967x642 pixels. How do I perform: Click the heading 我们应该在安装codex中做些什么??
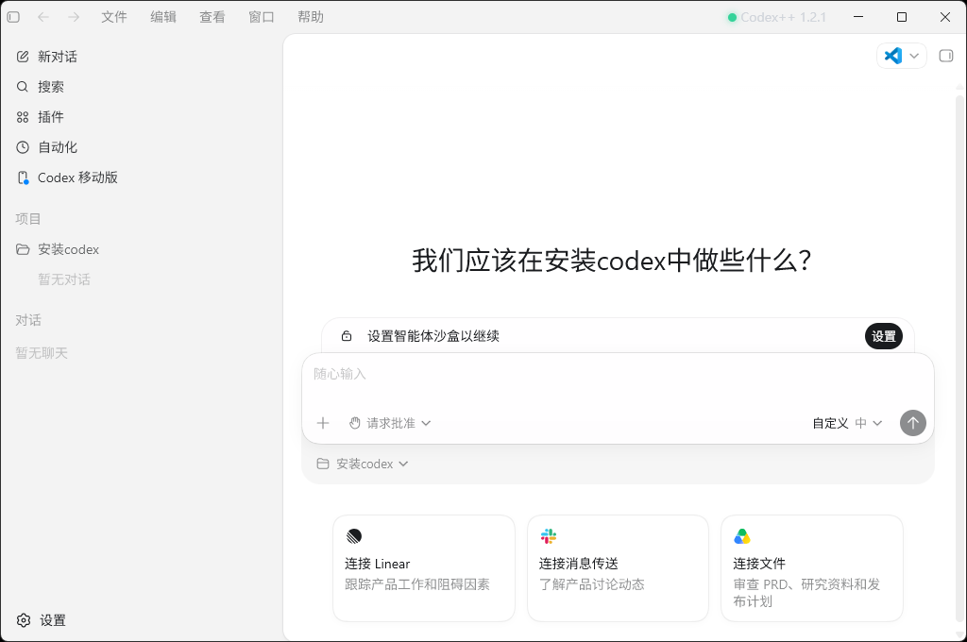(611, 261)
